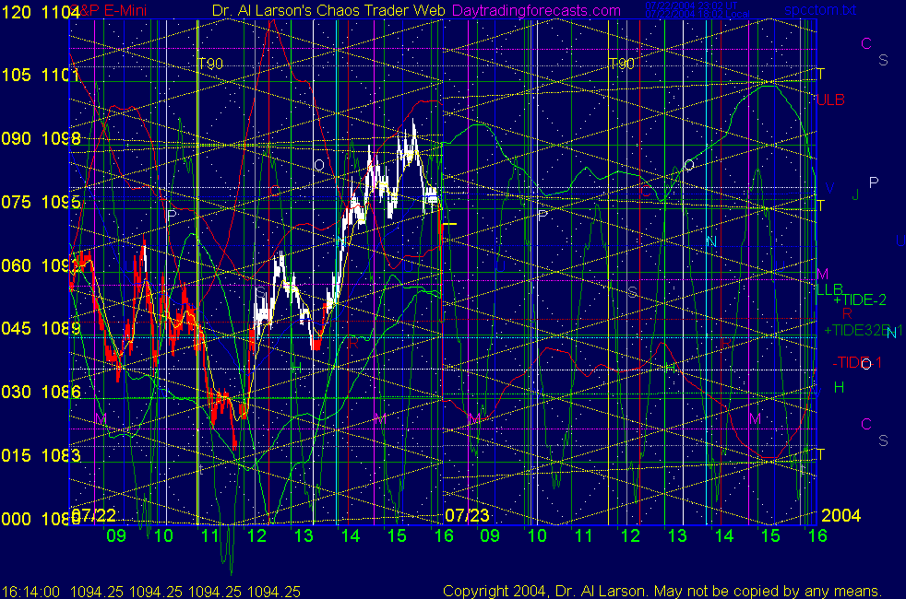Click the 16:14:00 time in status line
This screenshot has width=906, height=599.
pos(30,592)
